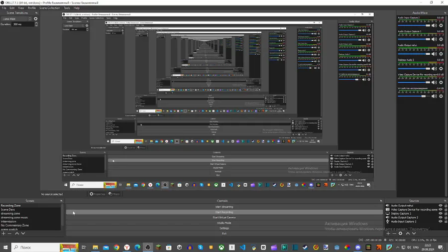Undock the Scenes panel
448x252 pixels.
[x=61, y=201]
